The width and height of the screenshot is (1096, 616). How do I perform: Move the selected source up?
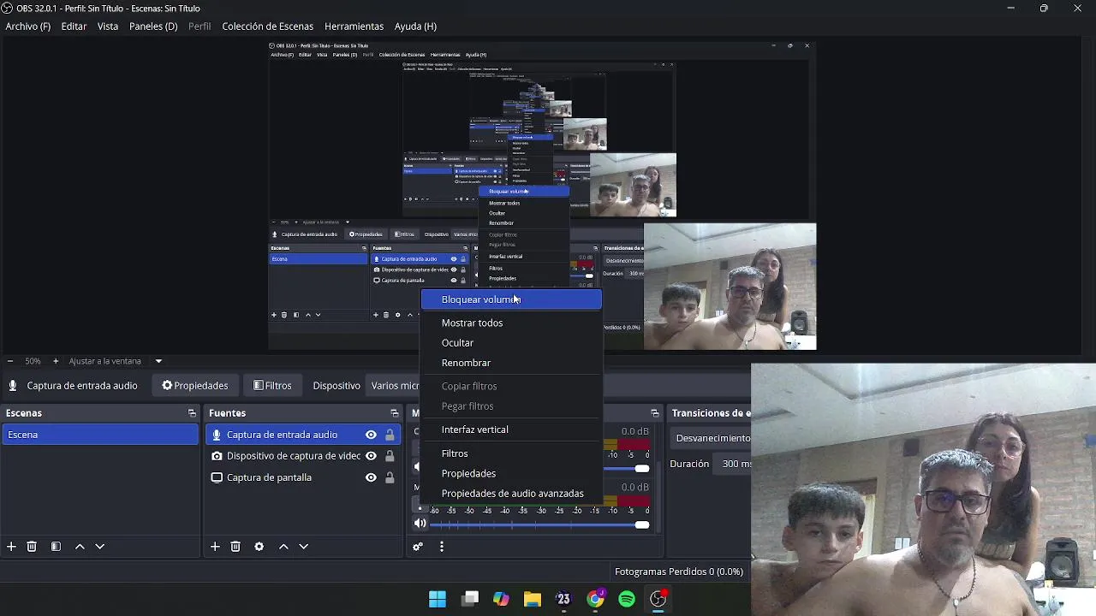[283, 547]
